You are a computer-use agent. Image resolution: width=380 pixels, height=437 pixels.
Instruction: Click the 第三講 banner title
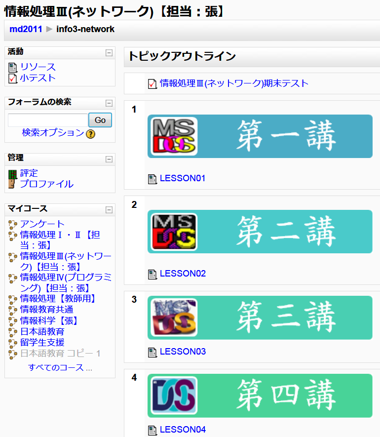[x=286, y=317]
